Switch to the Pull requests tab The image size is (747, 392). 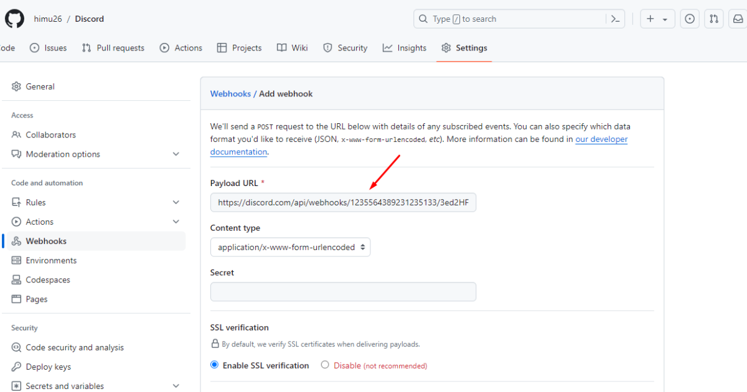pyautogui.click(x=113, y=48)
